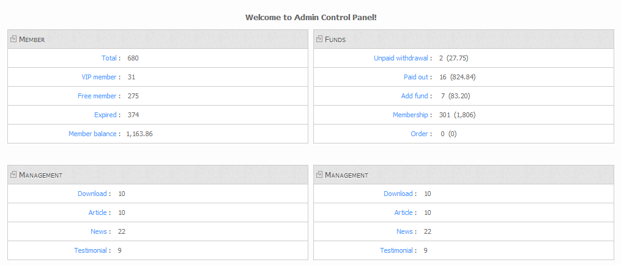This screenshot has height=265, width=621.
Task: View the Paid out records
Action: 416,77
